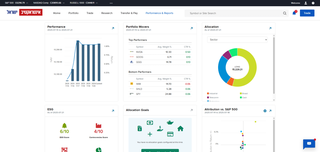Expand the ticker bar ellipsis menu
The image size is (320, 152).
click(111, 3)
